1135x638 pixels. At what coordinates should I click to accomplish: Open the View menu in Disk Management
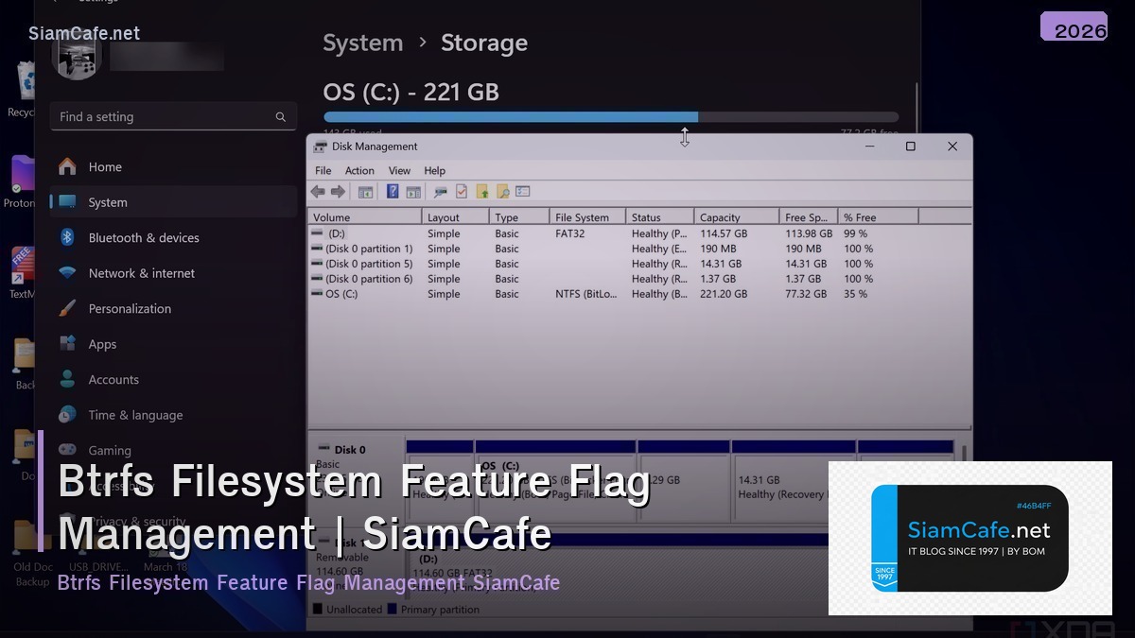coord(399,170)
